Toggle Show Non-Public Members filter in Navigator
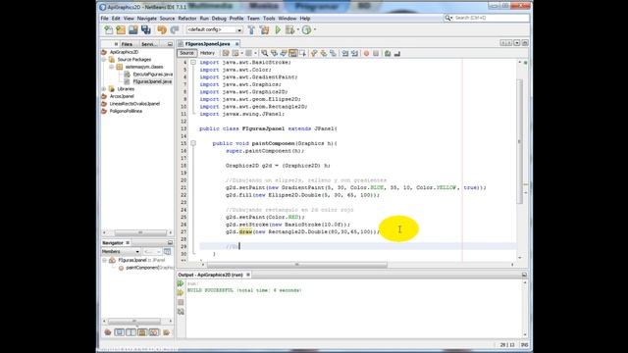Image resolution: width=628 pixels, height=353 pixels. pyautogui.click(x=142, y=332)
